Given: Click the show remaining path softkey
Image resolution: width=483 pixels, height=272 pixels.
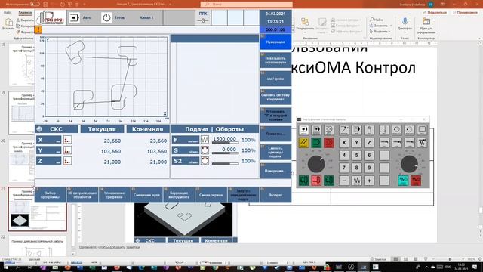Looking at the screenshot, I should (275, 60).
